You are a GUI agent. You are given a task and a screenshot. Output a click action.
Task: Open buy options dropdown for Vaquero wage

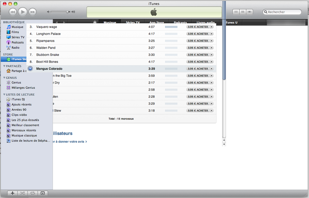click(212, 27)
